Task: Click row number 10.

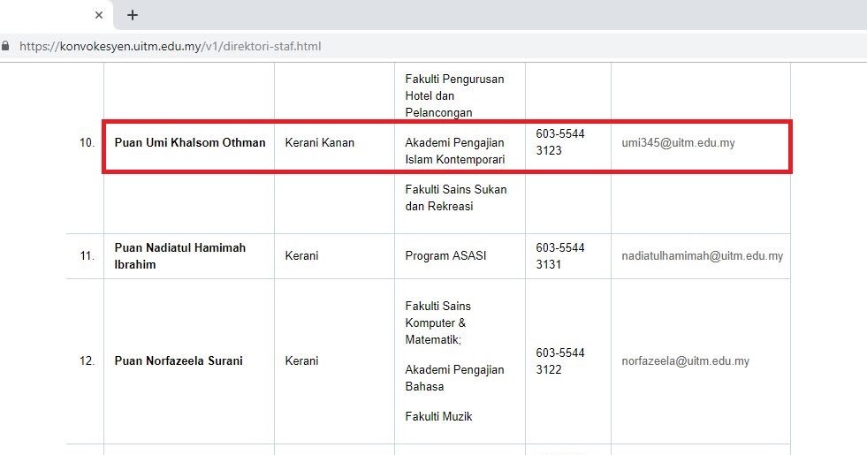Action: pyautogui.click(x=87, y=142)
